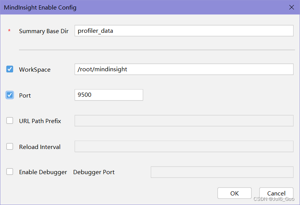
Task: Click the URL Path Prefix label
Action: pos(40,121)
